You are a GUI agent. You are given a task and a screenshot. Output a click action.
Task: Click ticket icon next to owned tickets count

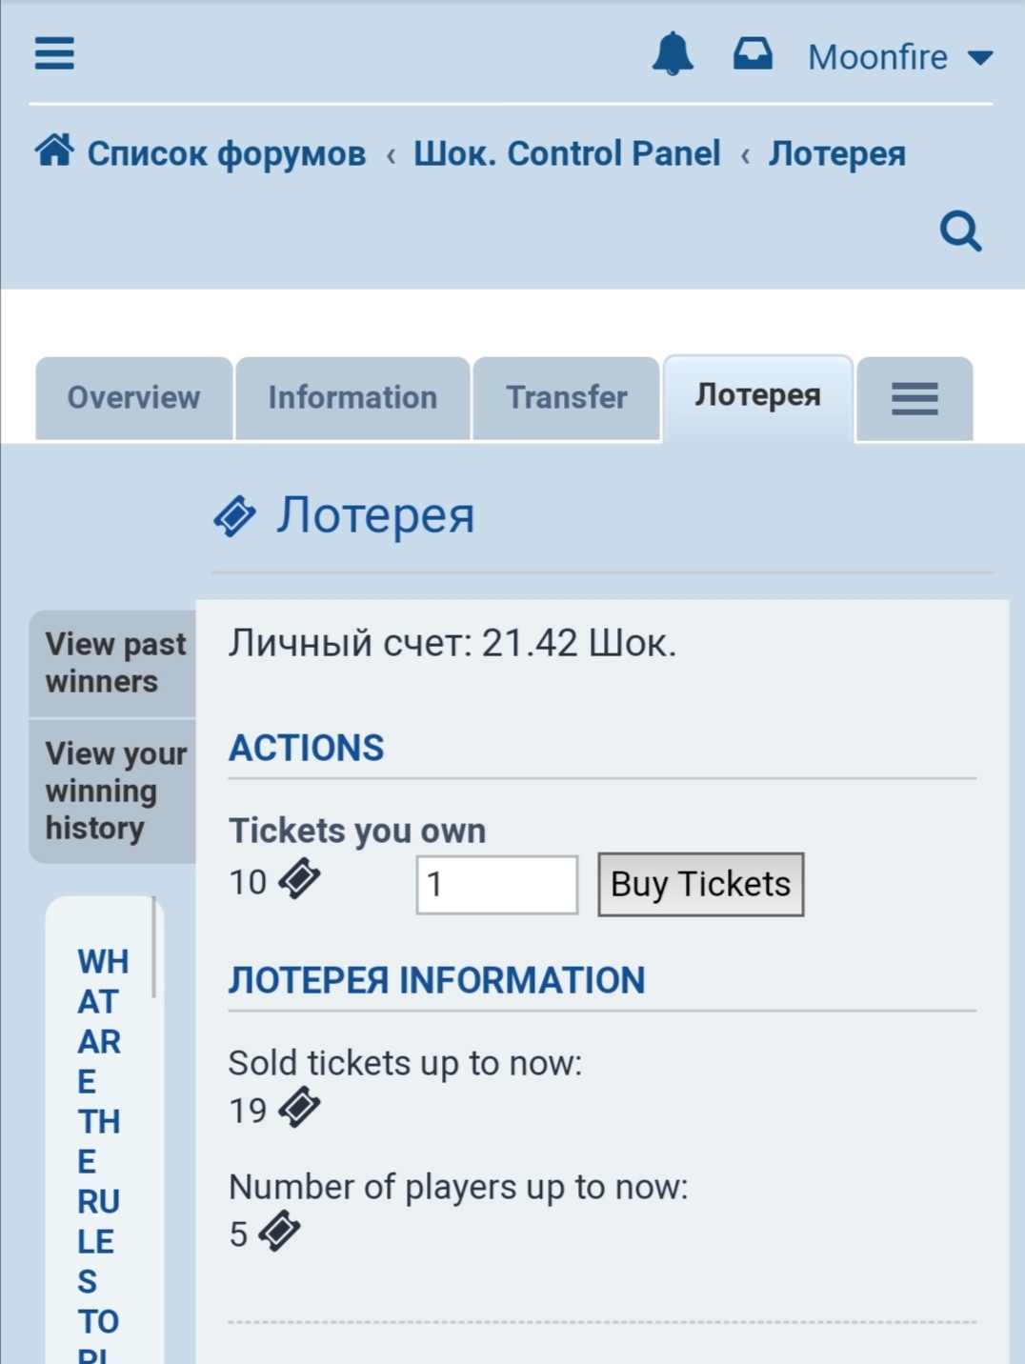coord(299,878)
